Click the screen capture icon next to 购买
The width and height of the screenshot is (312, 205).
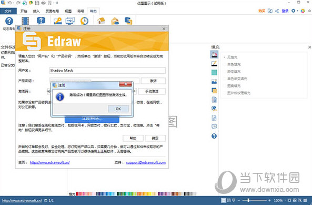(270, 11)
